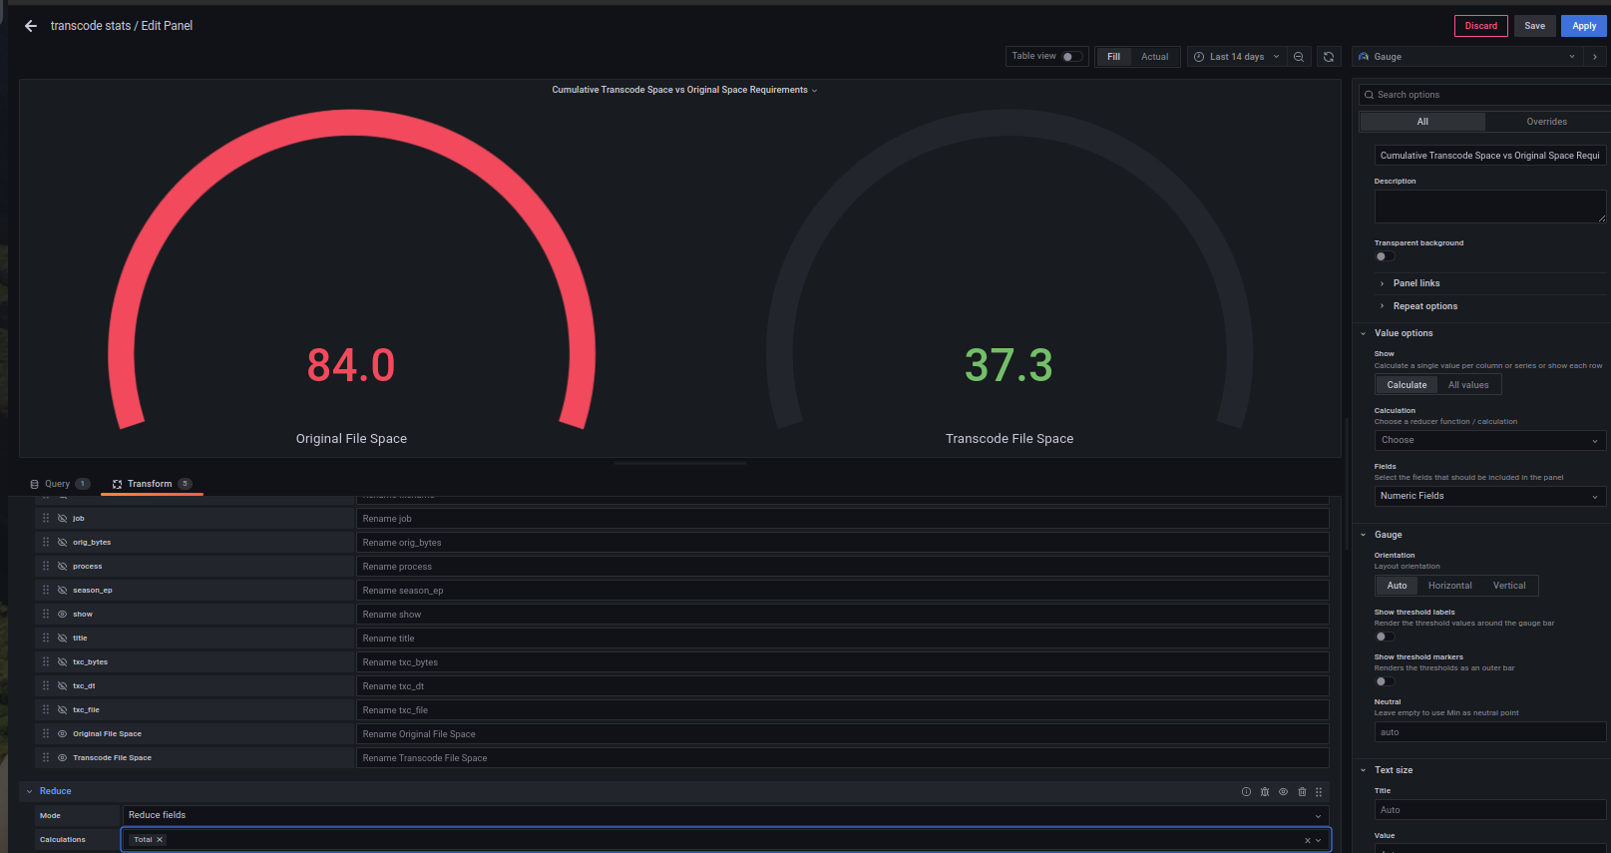Screen dimensions: 1611x853
Task: Open the Reduce fields mode dropdown
Action: pyautogui.click(x=725, y=816)
